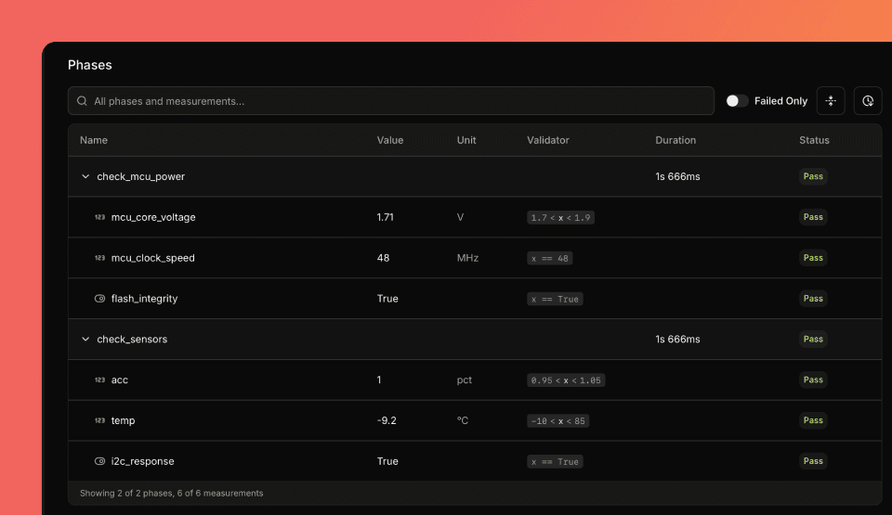The width and height of the screenshot is (892, 515).
Task: Collapse the check_mcu_power phase chevron
Action: tap(85, 176)
